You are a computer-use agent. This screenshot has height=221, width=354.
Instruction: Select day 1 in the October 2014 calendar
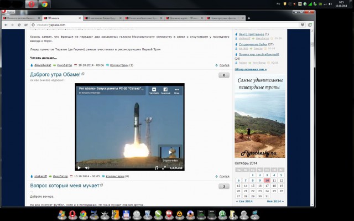253,175
